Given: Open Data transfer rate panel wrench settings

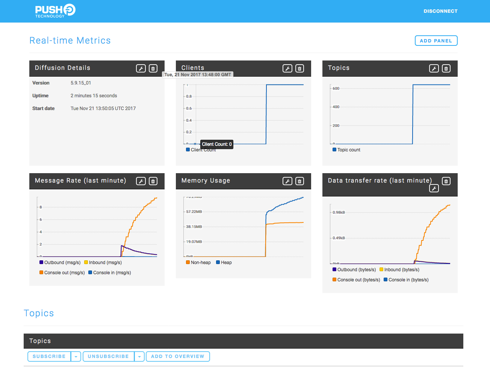Looking at the screenshot, I should (434, 188).
